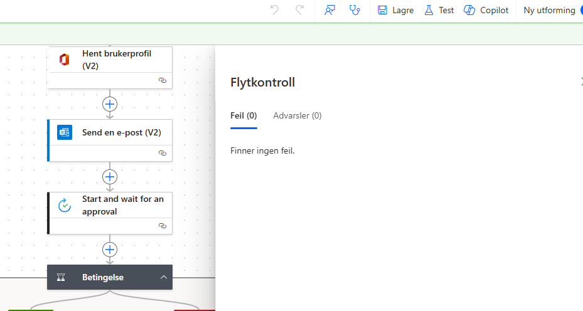The image size is (583, 311).
Task: Click approval icon on Start and wait
Action: [x=64, y=205]
